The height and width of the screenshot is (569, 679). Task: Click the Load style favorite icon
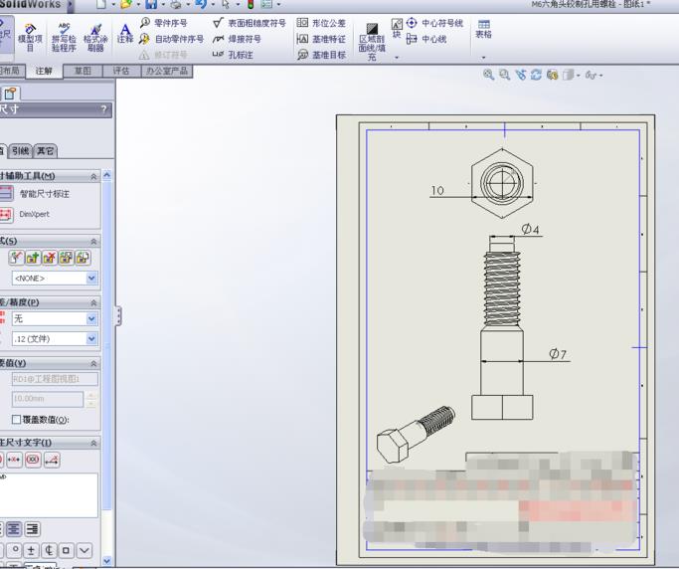tap(83, 258)
